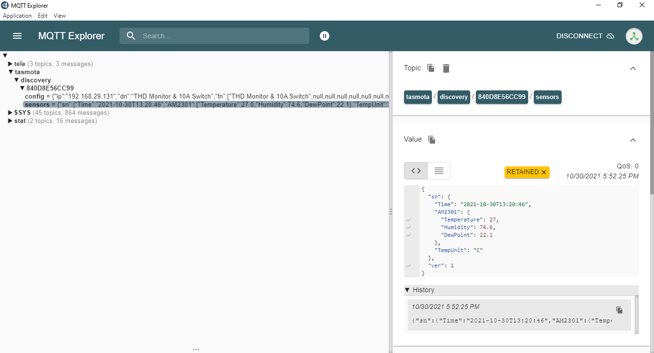Expand the tele topic tree node
The image size is (654, 353).
point(10,64)
